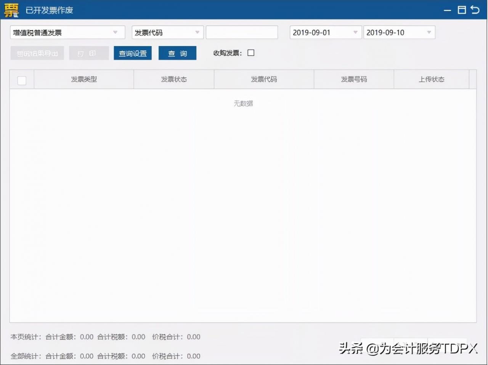Image resolution: width=488 pixels, height=365 pixels.
Task: Click the 上传状态 column header
Action: (432, 79)
